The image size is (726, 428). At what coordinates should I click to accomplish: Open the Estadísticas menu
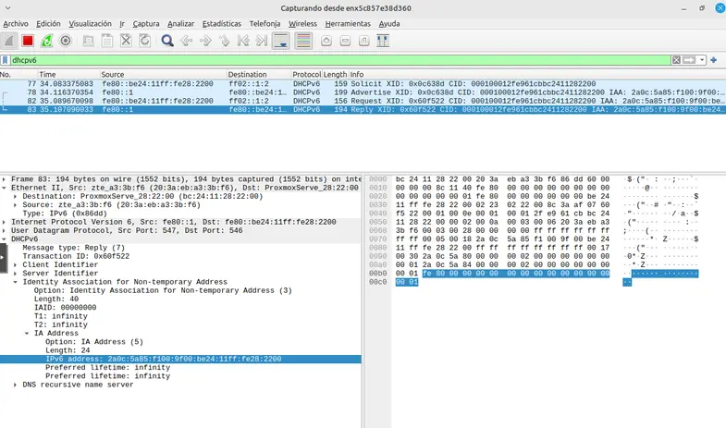pos(221,24)
